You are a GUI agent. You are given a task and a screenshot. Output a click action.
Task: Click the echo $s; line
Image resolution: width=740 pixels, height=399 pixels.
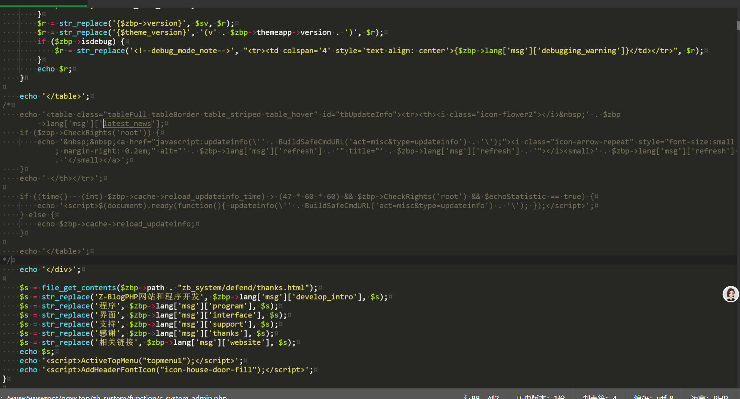(x=37, y=352)
